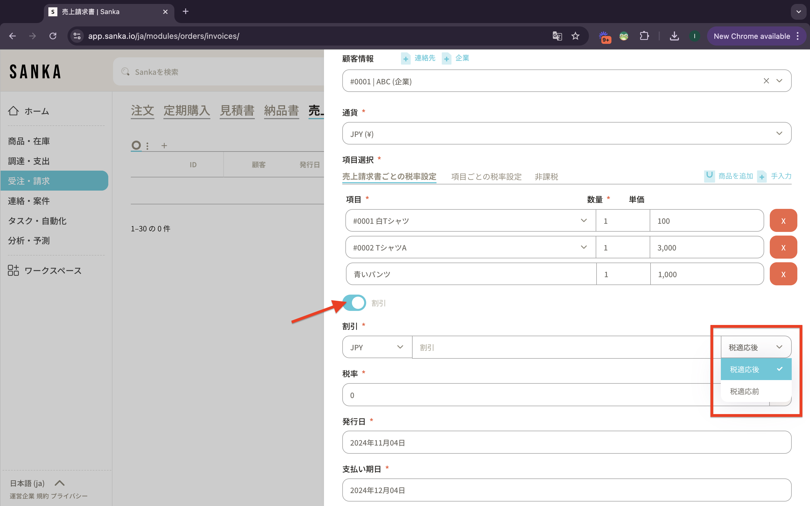Image resolution: width=810 pixels, height=506 pixels.
Task: Open ワークスペース workspace grid icon
Action: (x=13, y=270)
